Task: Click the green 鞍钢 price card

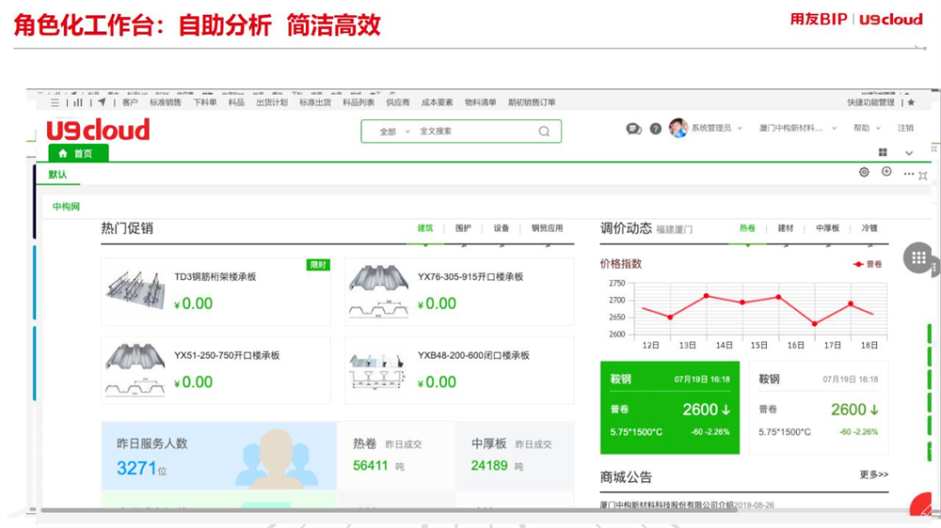Action: 670,408
